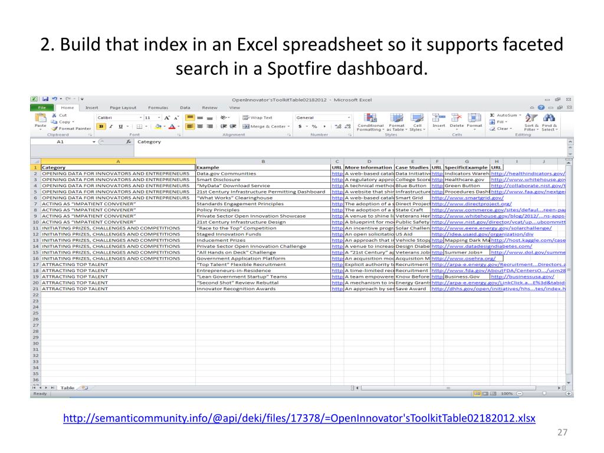Screen dimensions: 604x453
Task: Open Format as Table gallery
Action: pyautogui.click(x=397, y=123)
